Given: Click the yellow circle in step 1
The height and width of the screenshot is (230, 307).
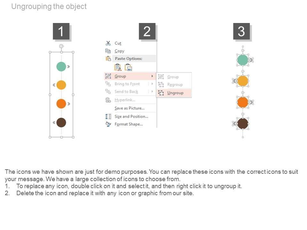Looking at the screenshot, I should (61, 85).
